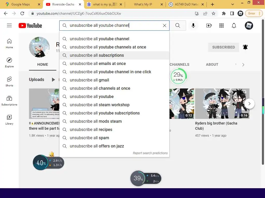Open Explore in sidebar

(x=9, y=62)
